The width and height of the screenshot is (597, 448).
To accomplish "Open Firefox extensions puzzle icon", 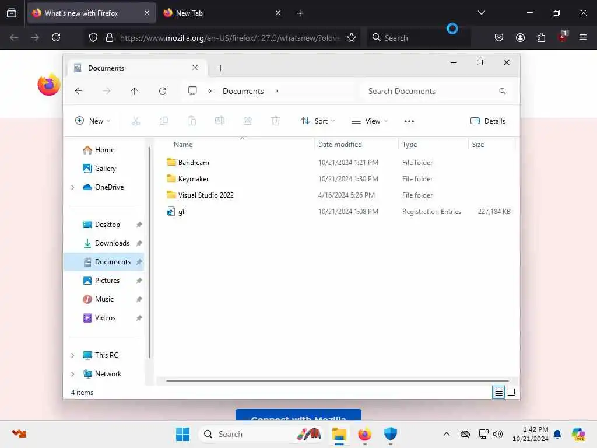I will (x=541, y=37).
